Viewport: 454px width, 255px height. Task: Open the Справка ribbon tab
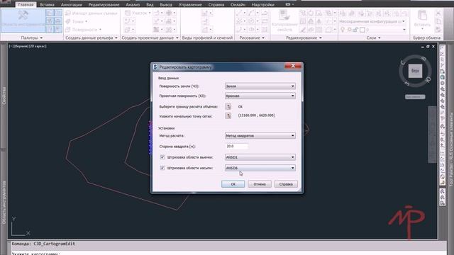pyautogui.click(x=216, y=5)
